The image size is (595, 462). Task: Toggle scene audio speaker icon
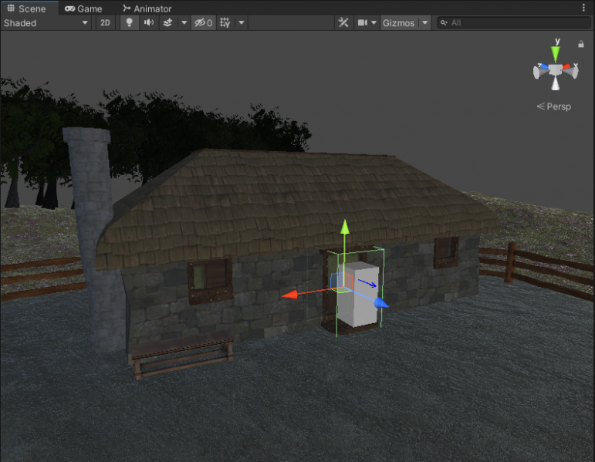pyautogui.click(x=148, y=22)
